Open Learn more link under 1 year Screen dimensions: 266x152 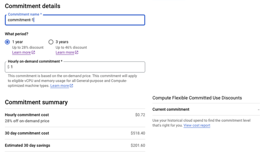click(21, 52)
